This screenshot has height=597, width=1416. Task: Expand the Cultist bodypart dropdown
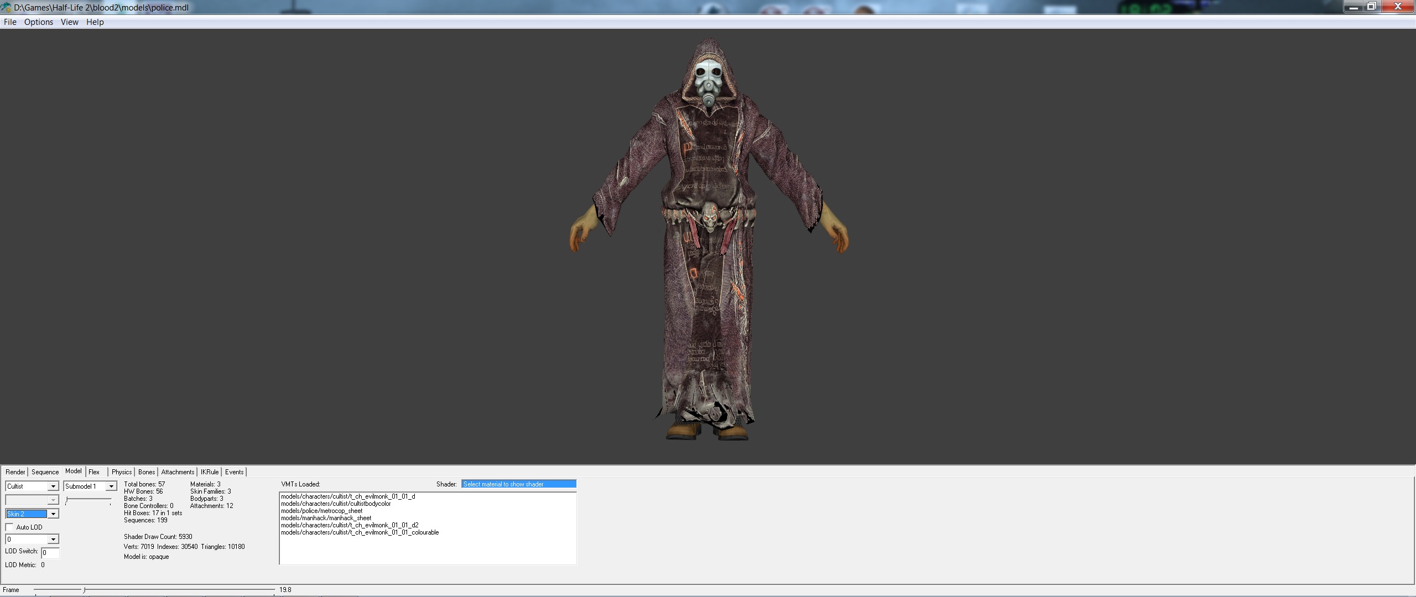coord(53,486)
